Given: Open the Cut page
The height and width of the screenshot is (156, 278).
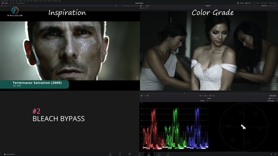Looking at the screenshot, I should [x=120, y=154].
